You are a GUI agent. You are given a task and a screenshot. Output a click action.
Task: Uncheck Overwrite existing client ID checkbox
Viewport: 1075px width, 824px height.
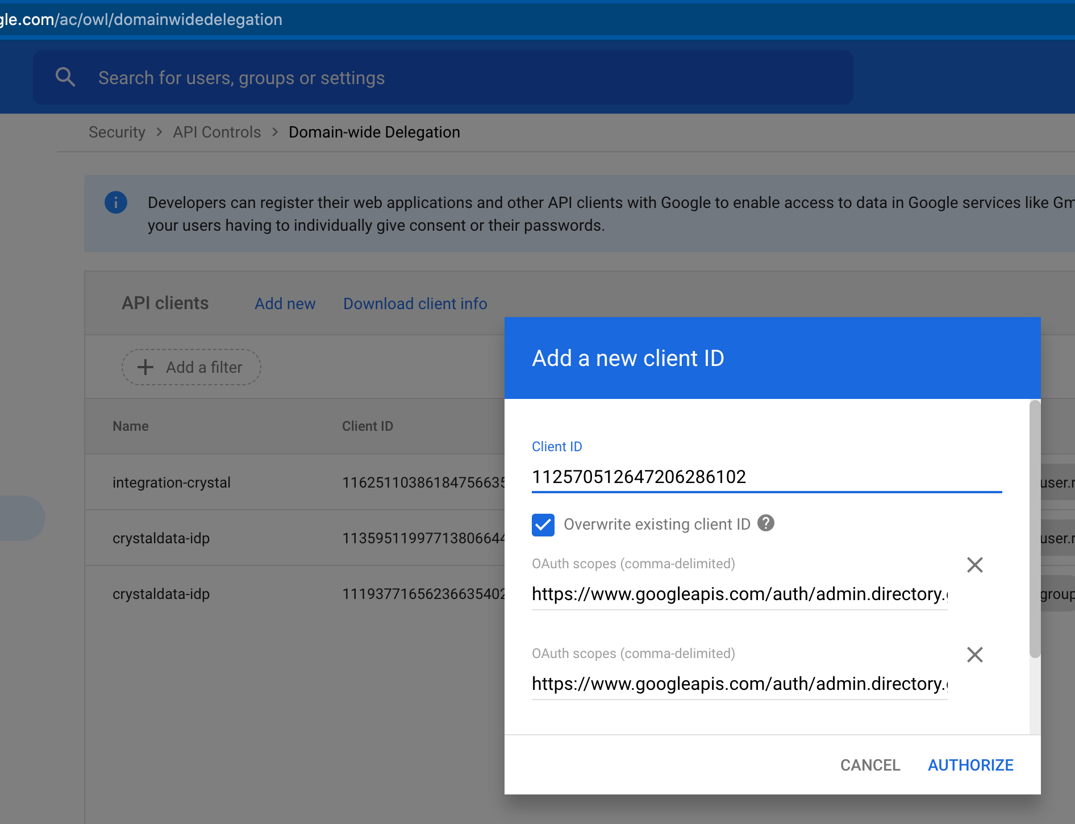click(x=543, y=525)
